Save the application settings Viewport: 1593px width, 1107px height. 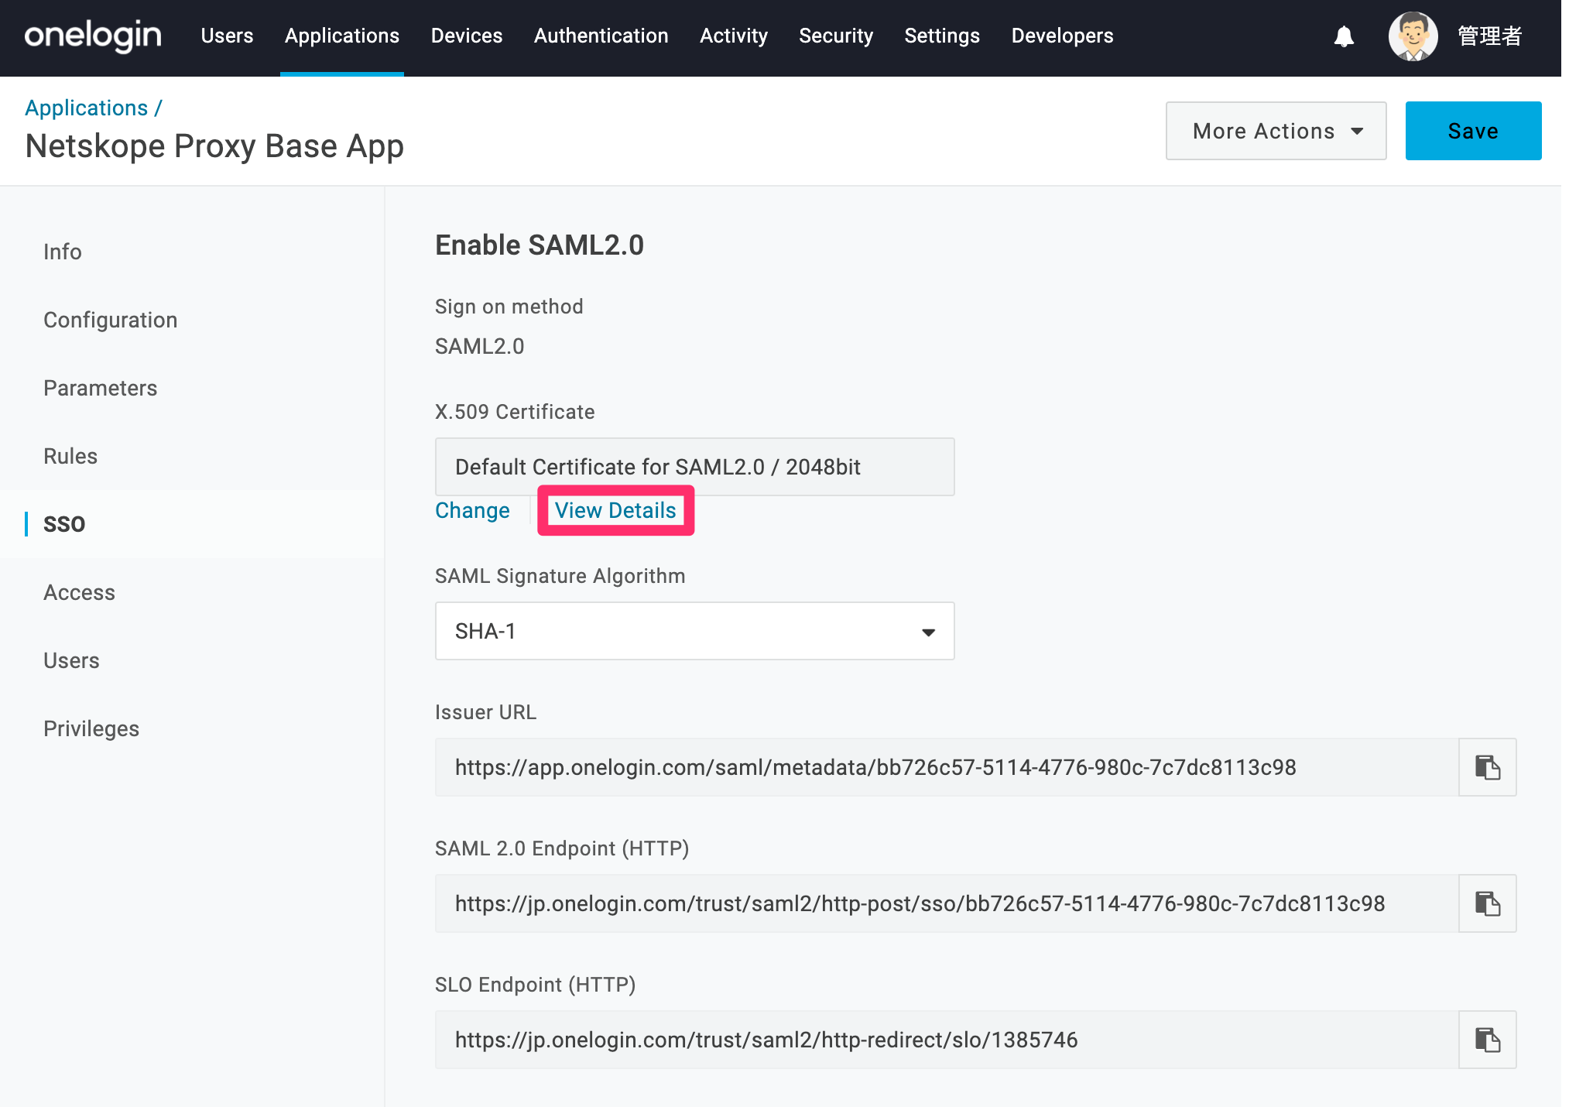[x=1473, y=131]
